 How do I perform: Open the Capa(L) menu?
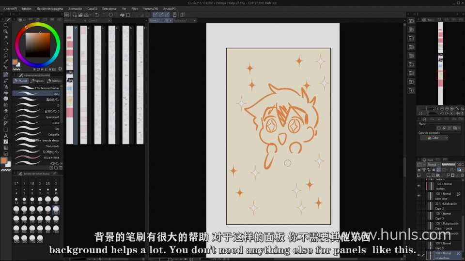(92, 9)
